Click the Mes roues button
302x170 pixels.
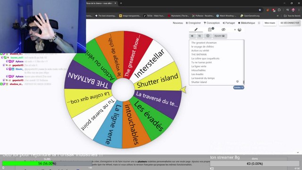(x=269, y=23)
